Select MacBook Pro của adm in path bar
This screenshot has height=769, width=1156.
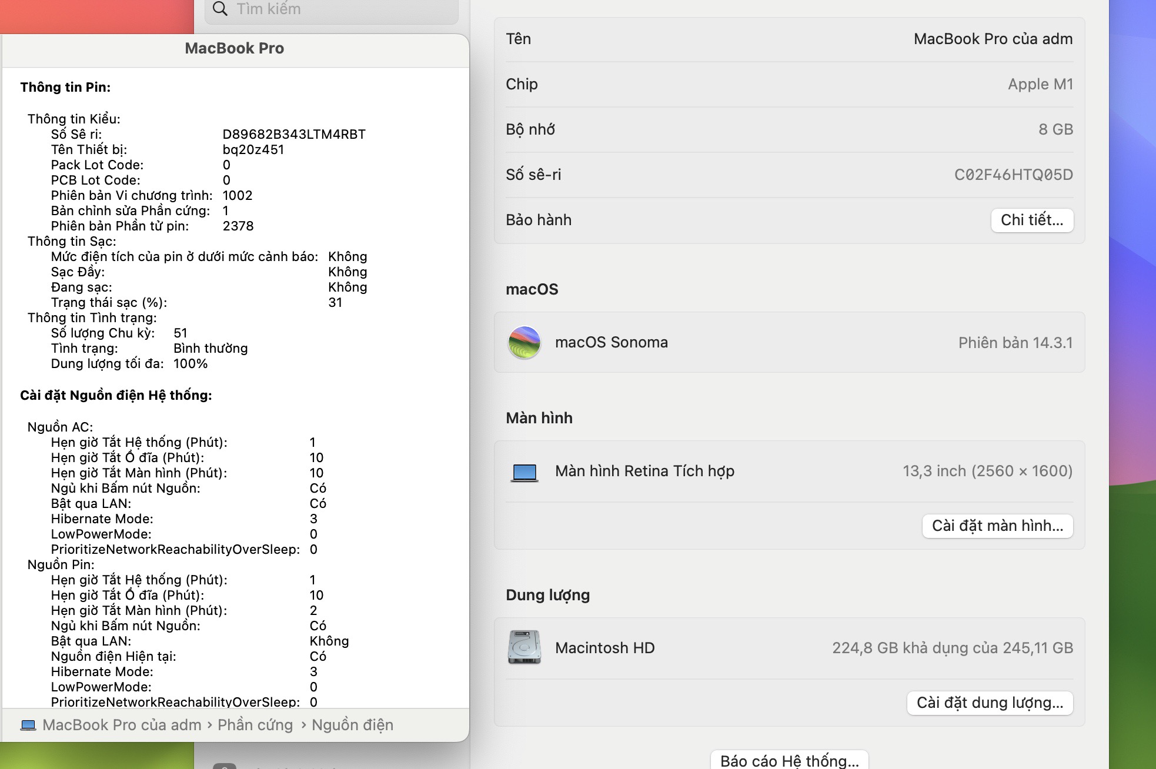coord(122,725)
